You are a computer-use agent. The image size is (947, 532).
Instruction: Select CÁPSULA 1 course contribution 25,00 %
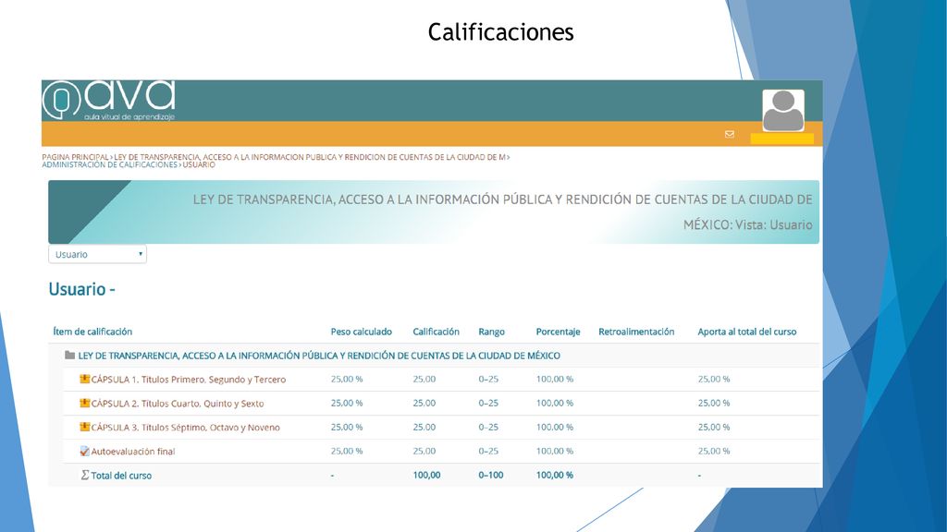(x=714, y=379)
